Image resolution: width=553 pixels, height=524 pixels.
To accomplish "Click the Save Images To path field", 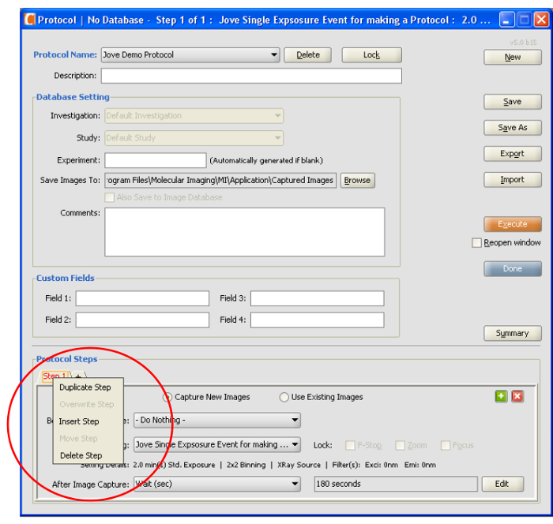I will 220,181.
